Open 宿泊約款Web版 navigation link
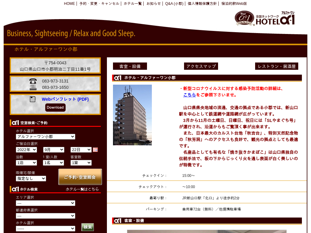This screenshot has height=233, width=311. click(234, 4)
